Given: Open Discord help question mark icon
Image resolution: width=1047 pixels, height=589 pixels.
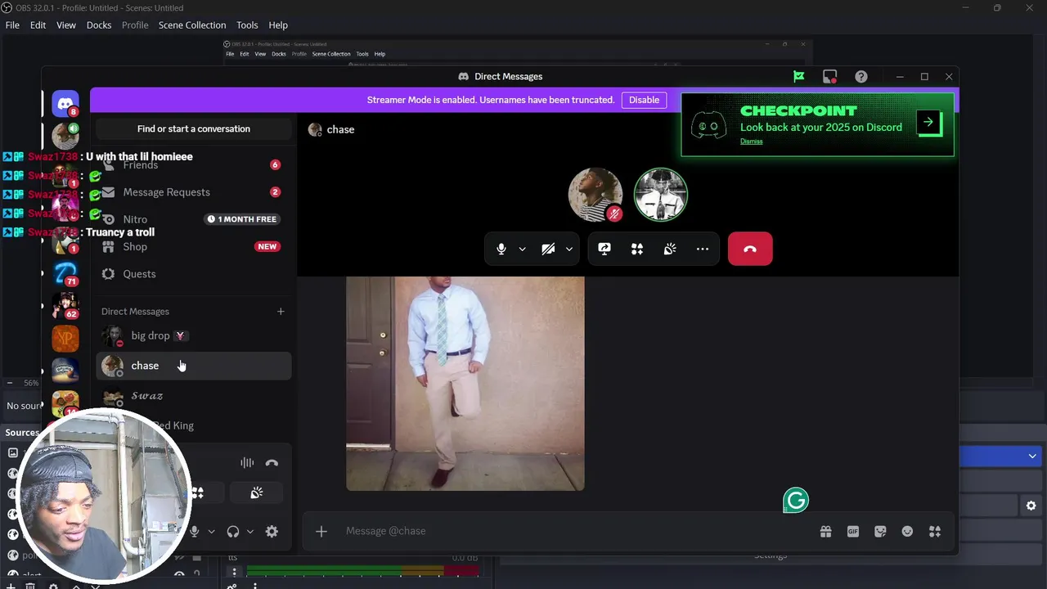Looking at the screenshot, I should click(861, 76).
